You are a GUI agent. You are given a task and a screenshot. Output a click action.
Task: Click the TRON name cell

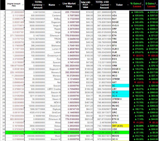pos(53,39)
